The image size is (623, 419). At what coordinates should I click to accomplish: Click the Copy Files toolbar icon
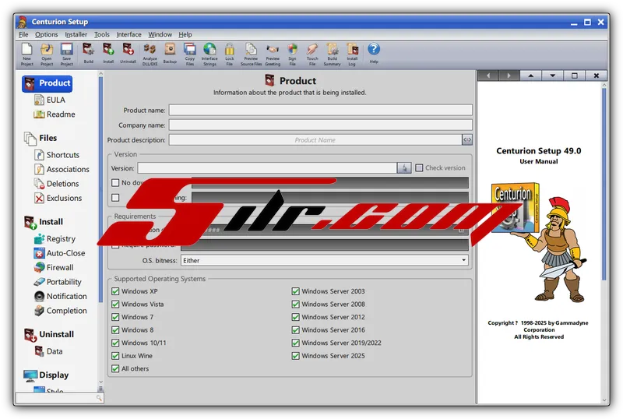tap(189, 54)
